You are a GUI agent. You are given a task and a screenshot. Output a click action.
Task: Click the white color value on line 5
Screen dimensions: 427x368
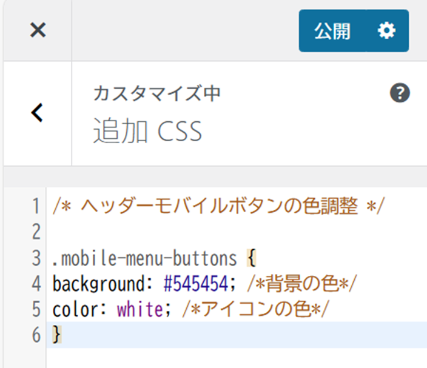(x=140, y=309)
